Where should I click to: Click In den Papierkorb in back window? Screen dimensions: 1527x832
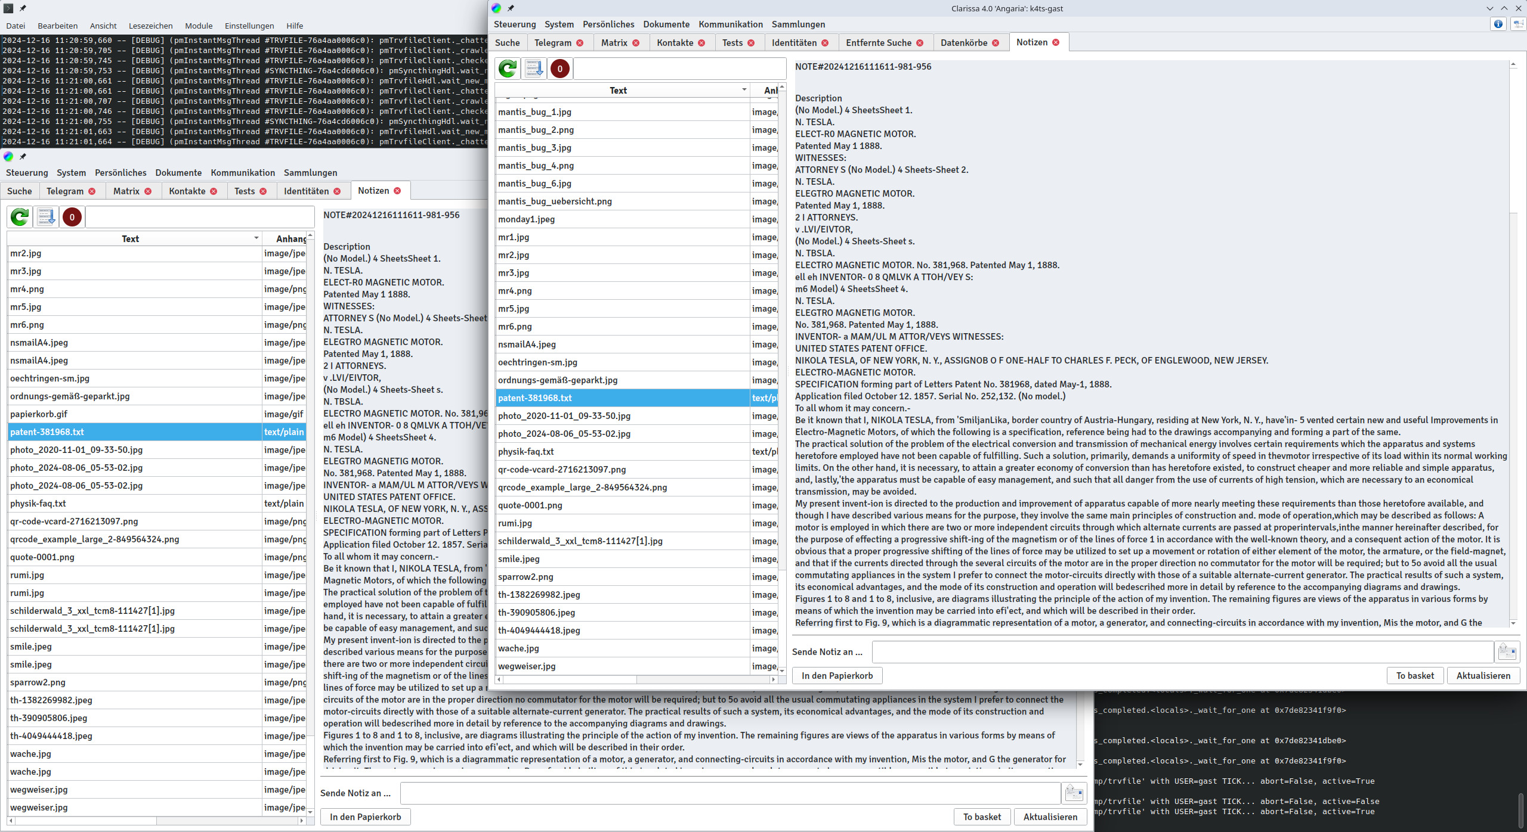pyautogui.click(x=365, y=817)
